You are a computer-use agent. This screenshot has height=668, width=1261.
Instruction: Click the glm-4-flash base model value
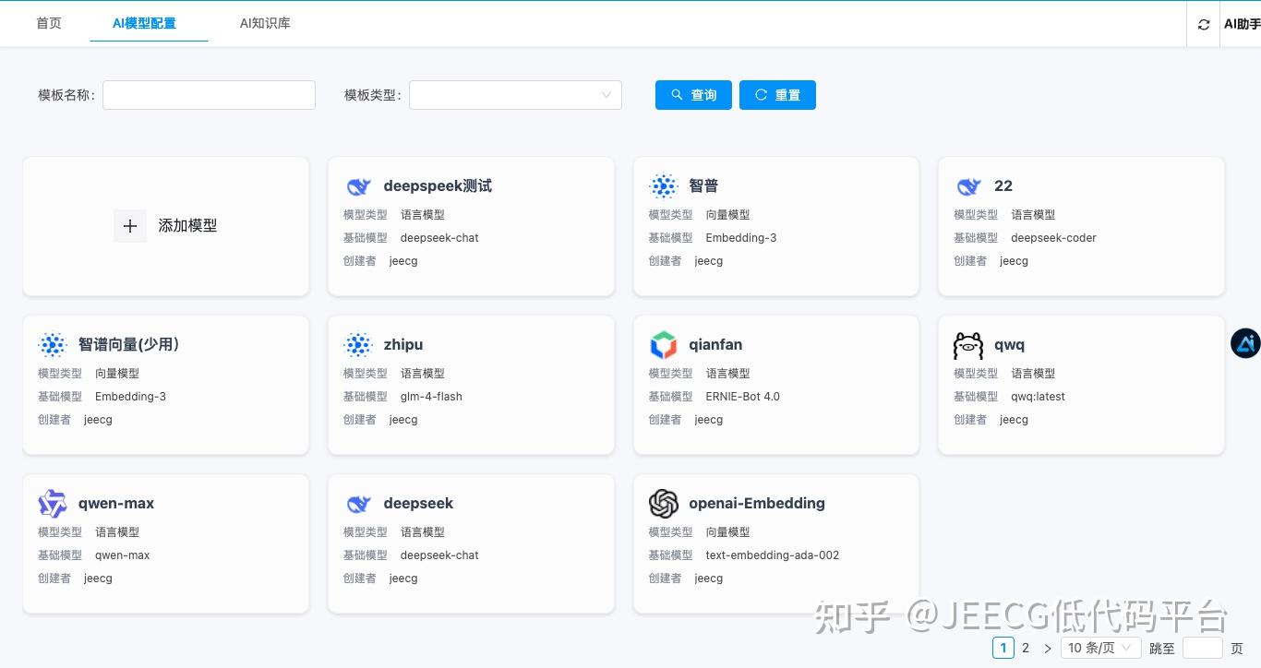(431, 397)
